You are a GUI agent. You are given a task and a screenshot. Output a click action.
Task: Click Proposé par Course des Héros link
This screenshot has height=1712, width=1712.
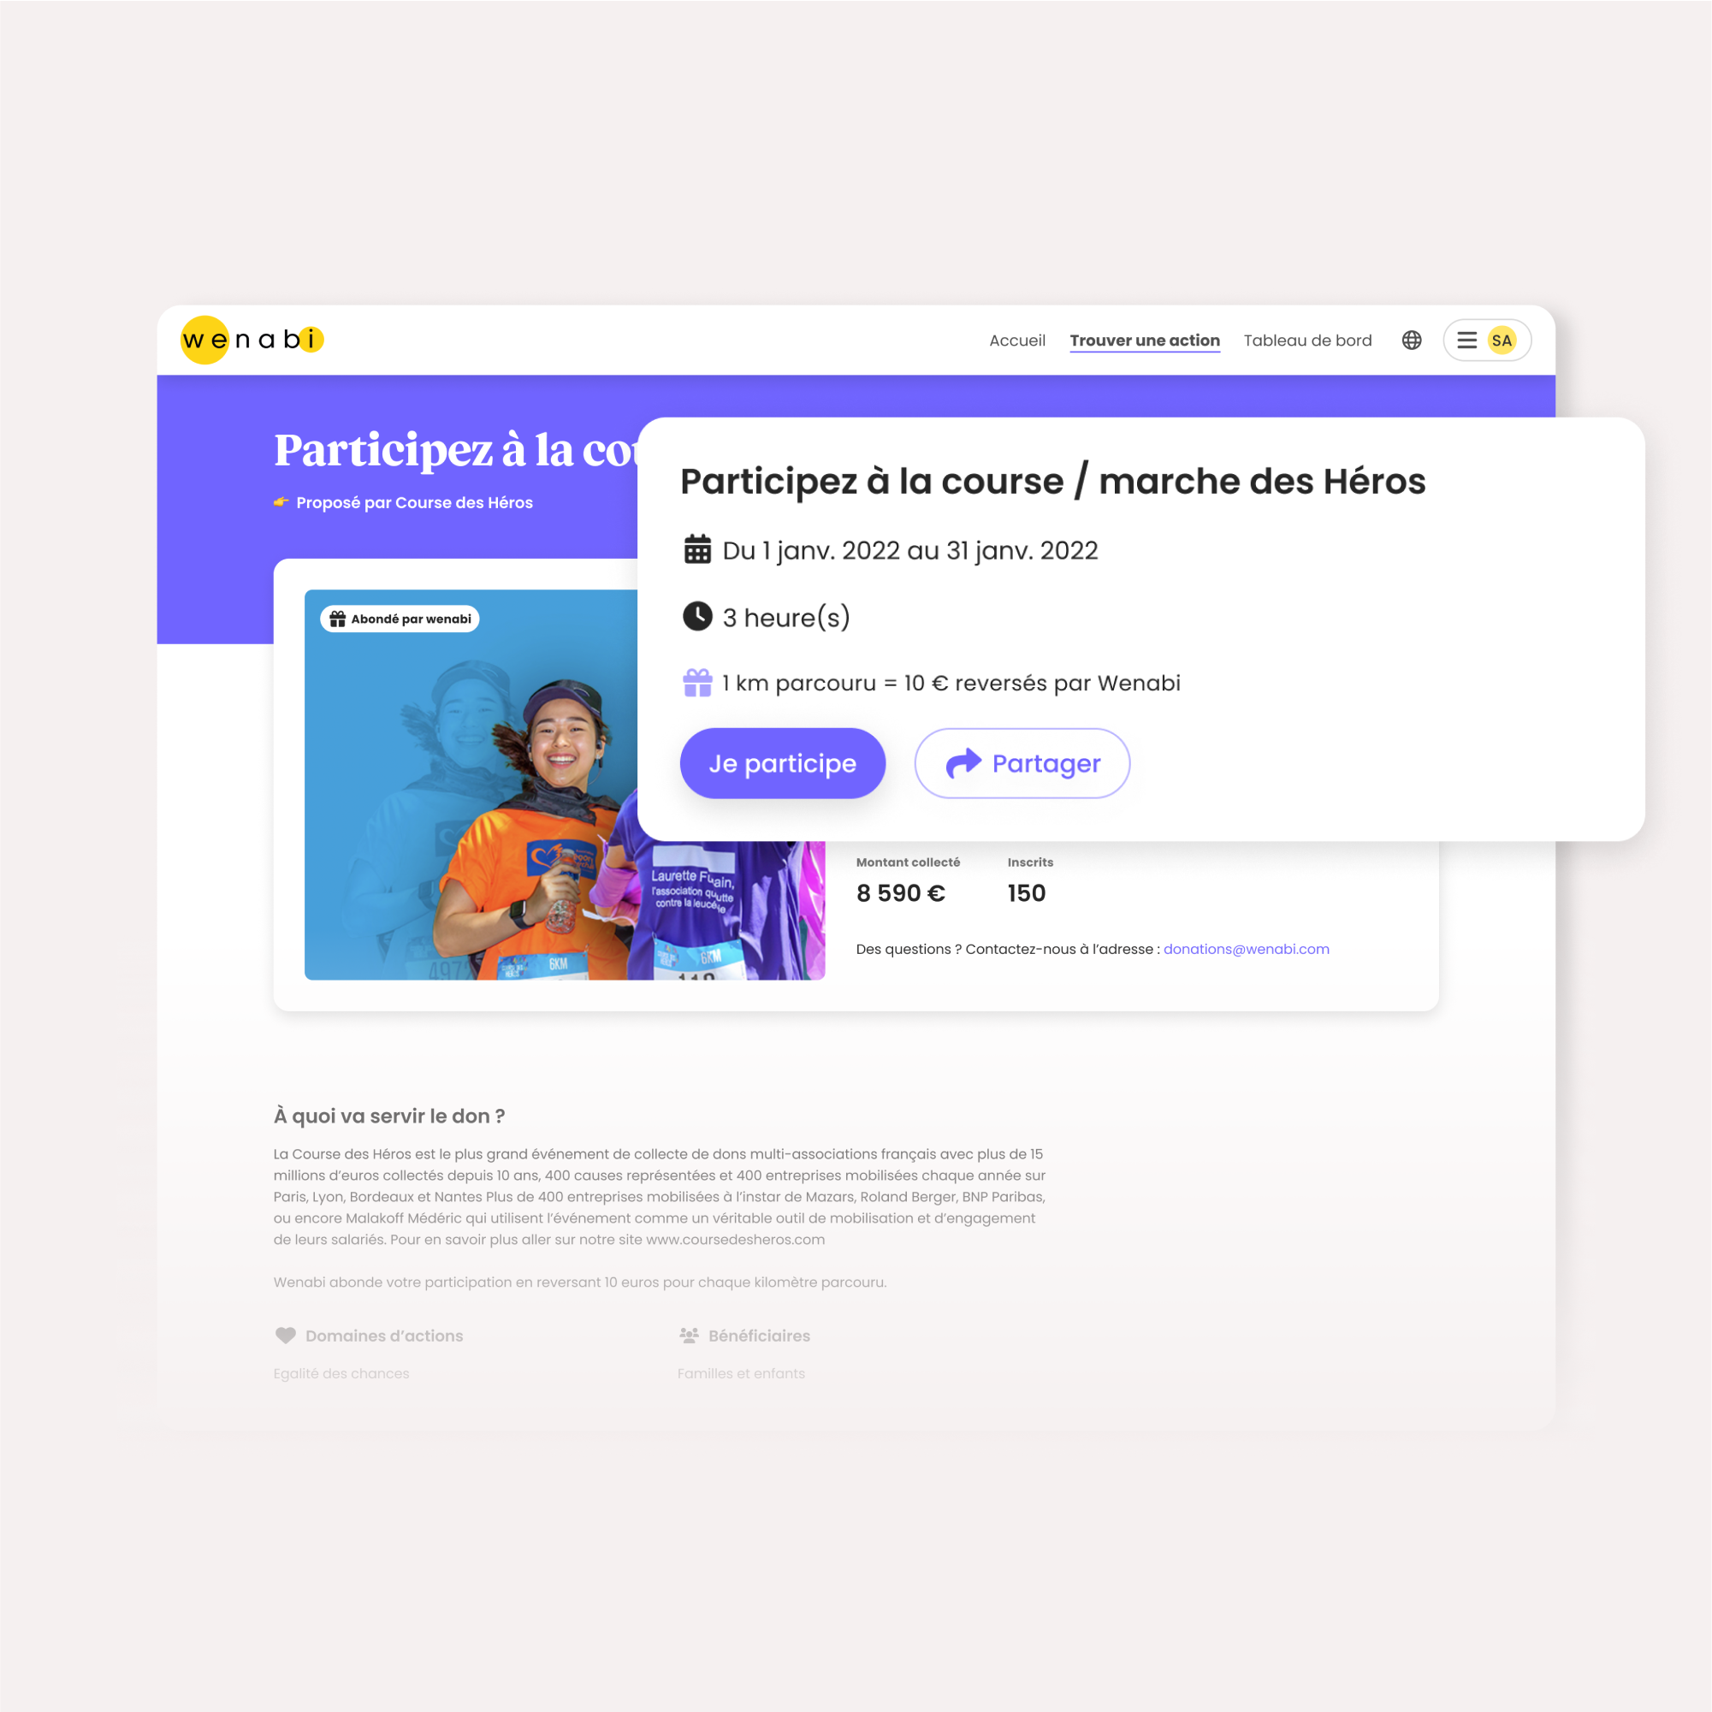415,502
